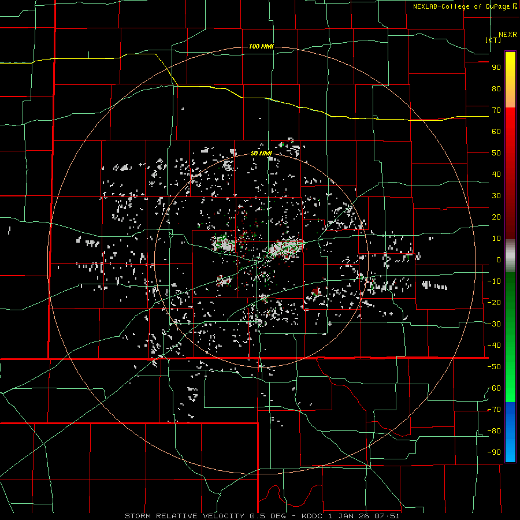Screen dimensions: 520x520
Task: Click the 100 NMI range ring label
Action: point(261,46)
